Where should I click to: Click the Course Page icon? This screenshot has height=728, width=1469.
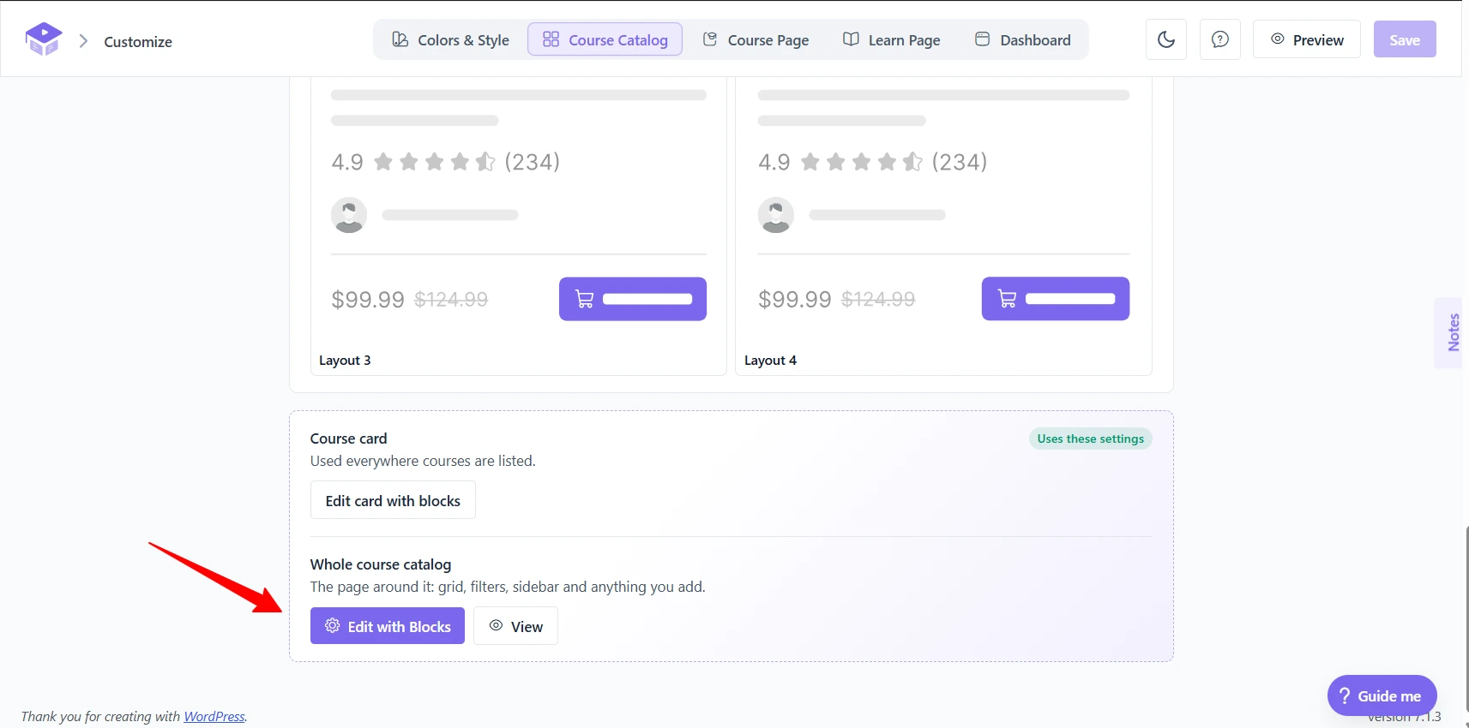(x=710, y=39)
